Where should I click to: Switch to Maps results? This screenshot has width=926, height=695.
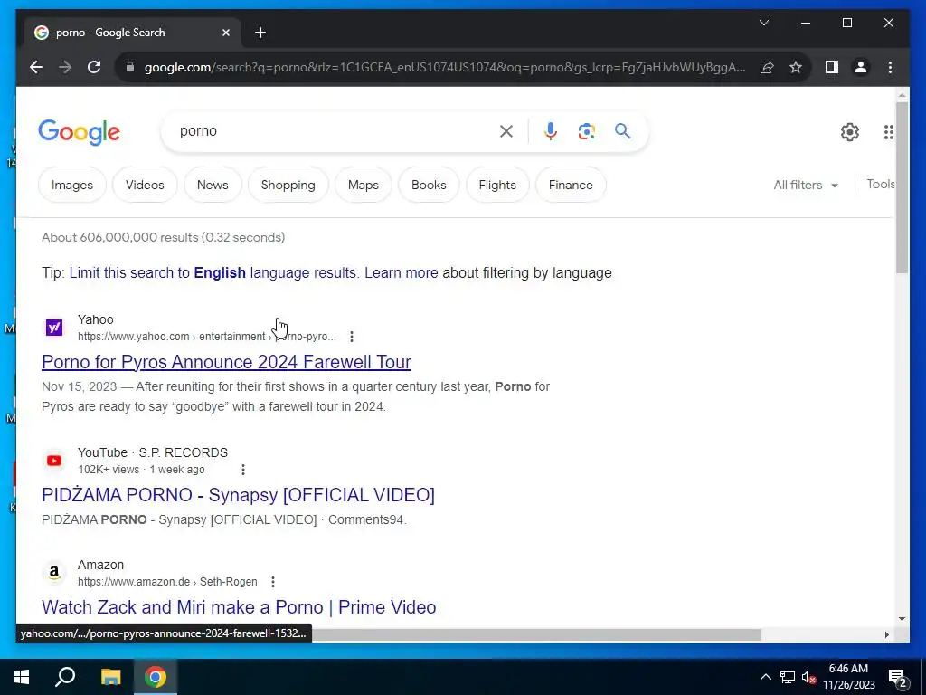364,185
